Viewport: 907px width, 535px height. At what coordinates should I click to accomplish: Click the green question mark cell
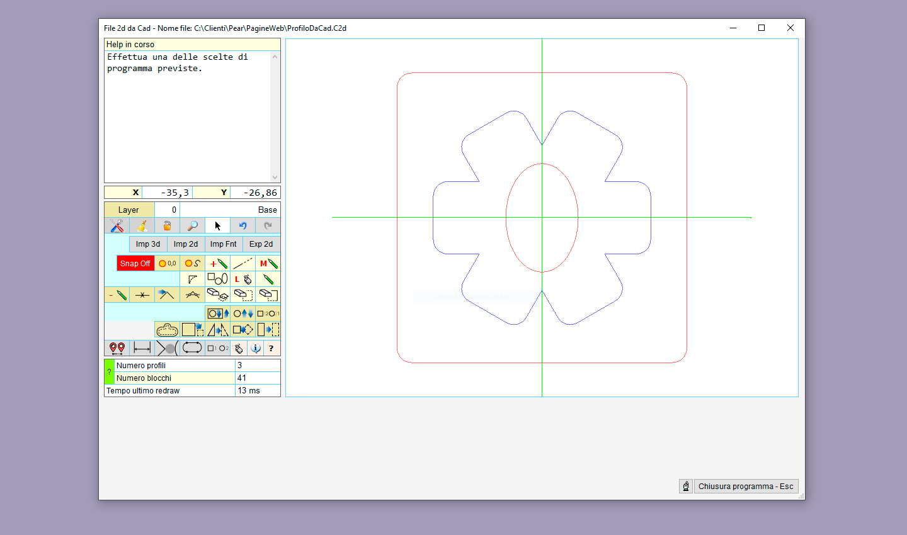[x=109, y=371]
